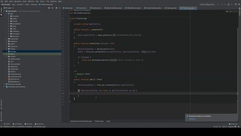Click the yellow warning indicator in editor corner

tap(227, 11)
